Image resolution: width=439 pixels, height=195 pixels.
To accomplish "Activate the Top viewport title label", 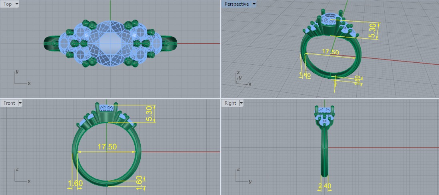I will click(8, 4).
